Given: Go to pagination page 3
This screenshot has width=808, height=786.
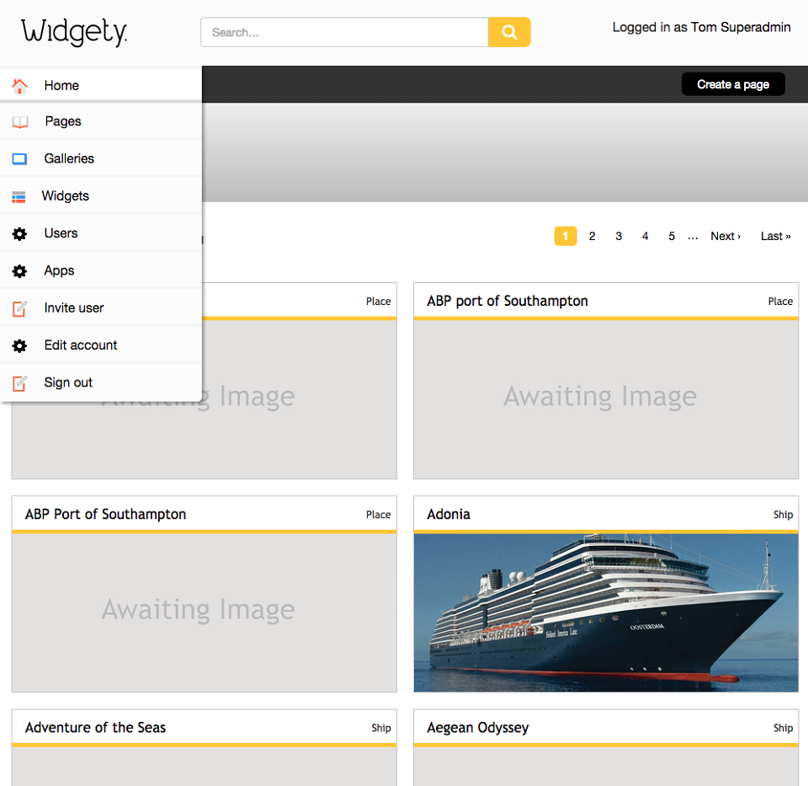Looking at the screenshot, I should (x=619, y=236).
